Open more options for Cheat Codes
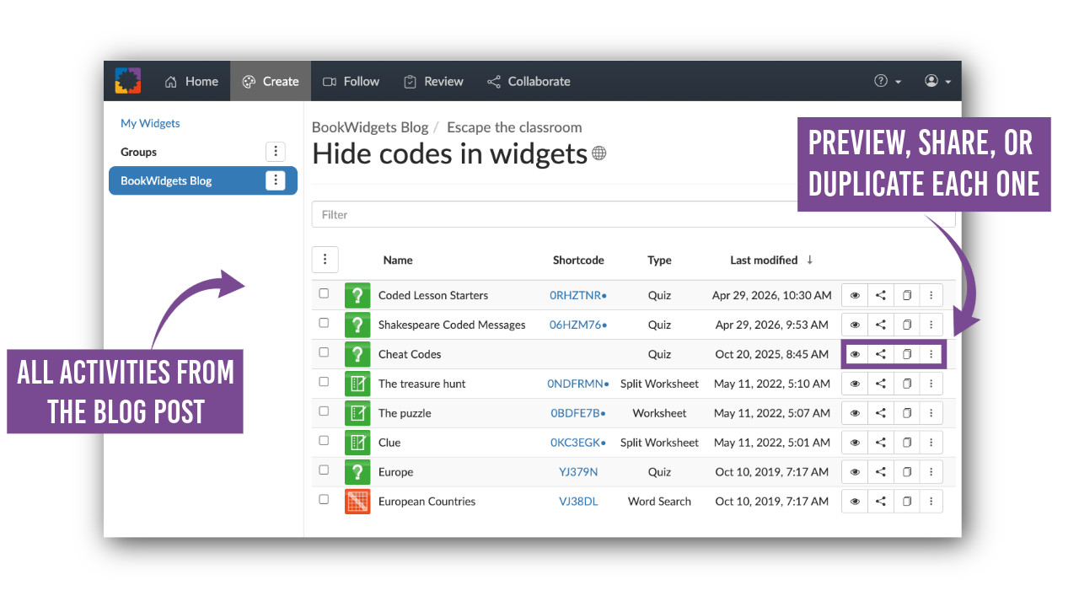Image resolution: width=1079 pixels, height=607 pixels. [931, 354]
